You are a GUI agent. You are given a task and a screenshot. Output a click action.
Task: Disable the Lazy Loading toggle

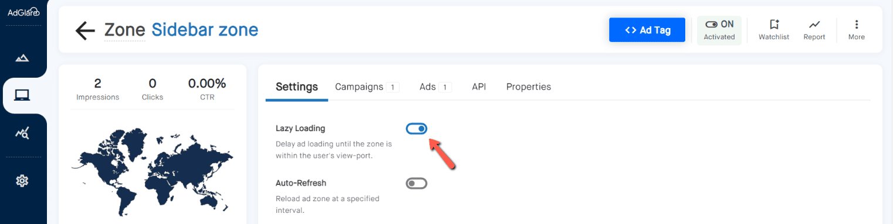point(417,128)
